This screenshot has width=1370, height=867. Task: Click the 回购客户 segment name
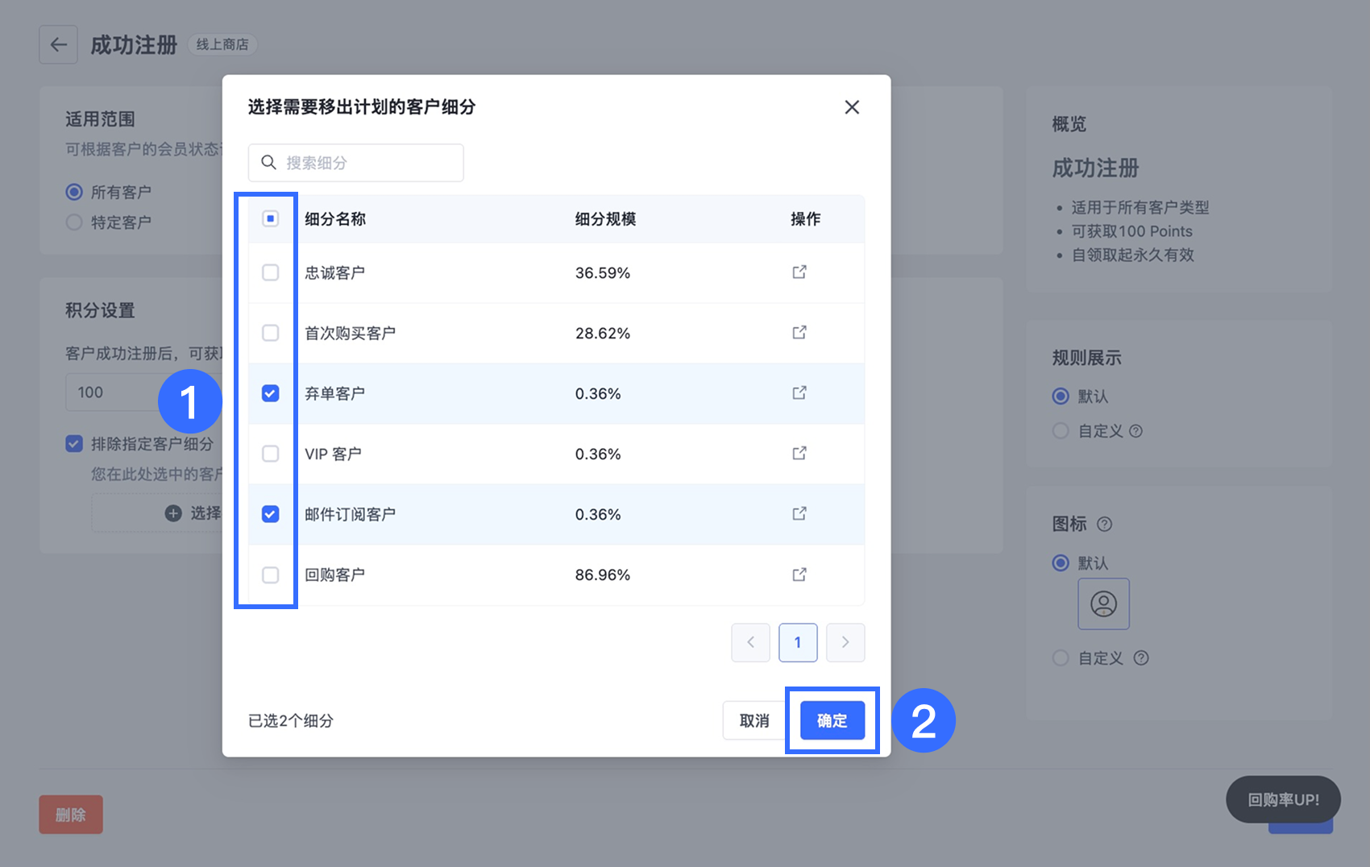tap(334, 575)
